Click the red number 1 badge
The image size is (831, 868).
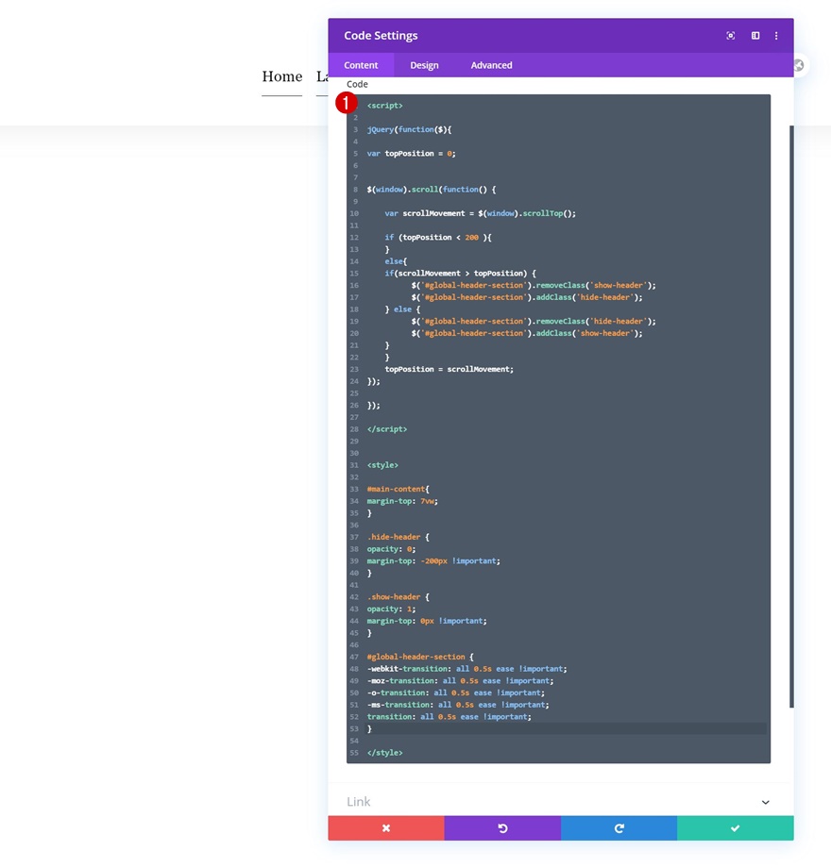click(x=348, y=102)
